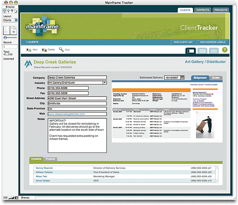Image resolution: width=238 pixels, height=205 pixels.
Task: Open the Layout Clients pop-up menu
Action: (x=10, y=20)
